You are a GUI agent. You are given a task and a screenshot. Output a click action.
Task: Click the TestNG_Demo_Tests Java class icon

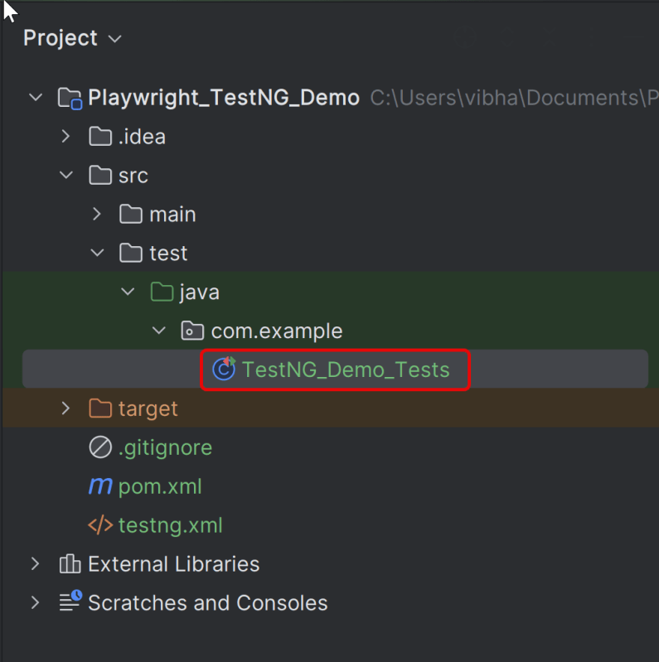(225, 370)
